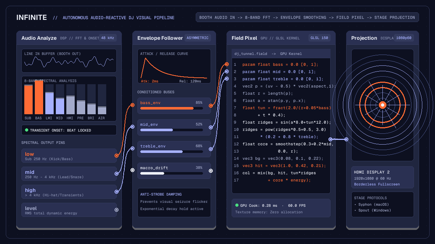Click bass_env input port
435x244 pixels.
coord(132,106)
